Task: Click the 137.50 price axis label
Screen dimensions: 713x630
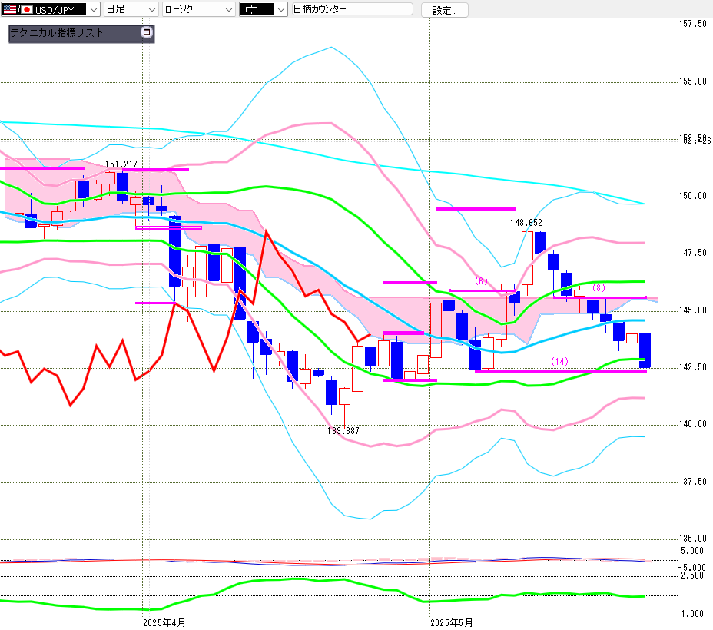Action: coord(693,482)
